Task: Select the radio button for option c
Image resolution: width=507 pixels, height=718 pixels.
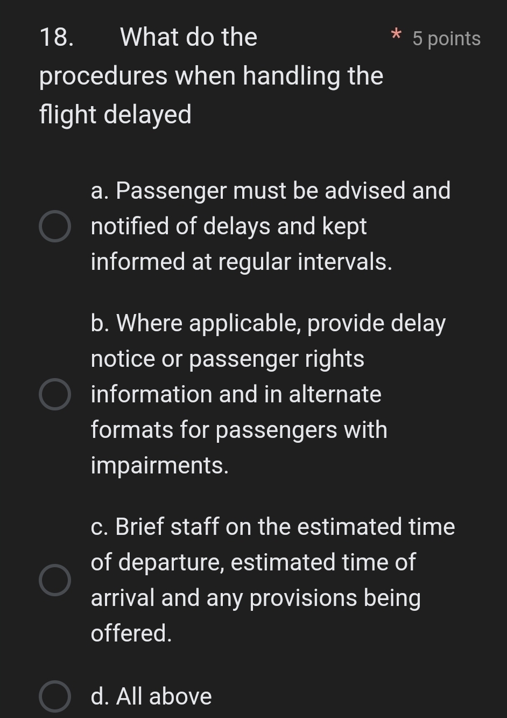Action: click(54, 580)
